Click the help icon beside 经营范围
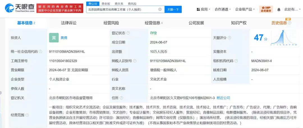This screenshot has width=303, height=128. 27,115
